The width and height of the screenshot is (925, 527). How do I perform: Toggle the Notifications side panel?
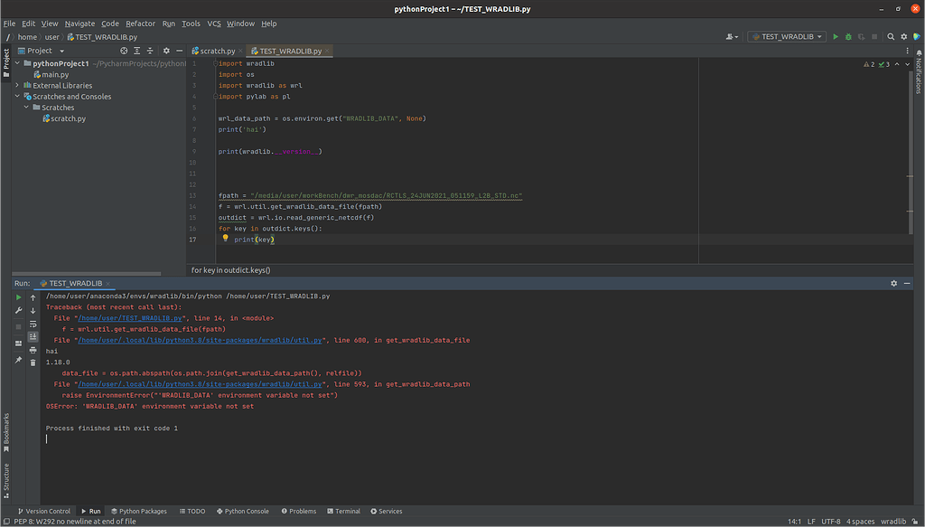coord(918,74)
